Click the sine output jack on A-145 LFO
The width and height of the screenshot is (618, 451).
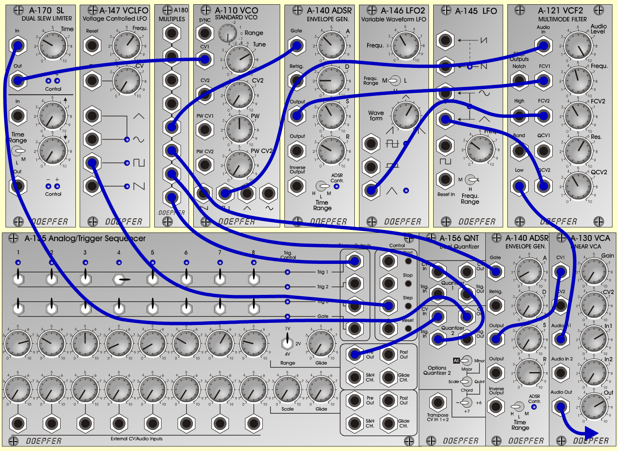tap(445, 92)
